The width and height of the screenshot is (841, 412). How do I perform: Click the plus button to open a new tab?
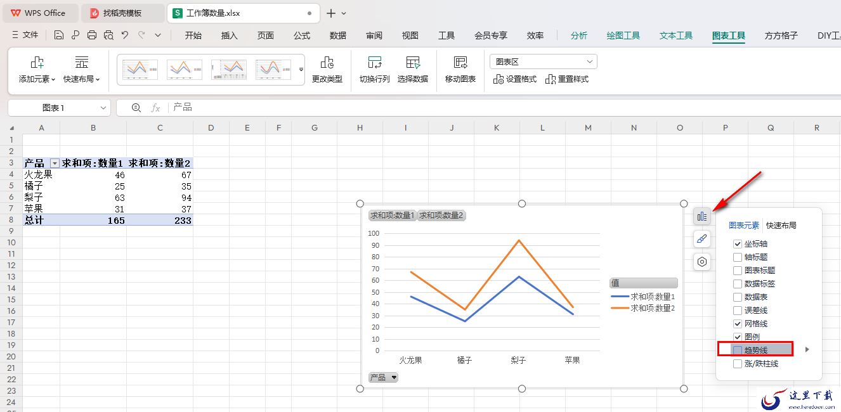pos(330,13)
